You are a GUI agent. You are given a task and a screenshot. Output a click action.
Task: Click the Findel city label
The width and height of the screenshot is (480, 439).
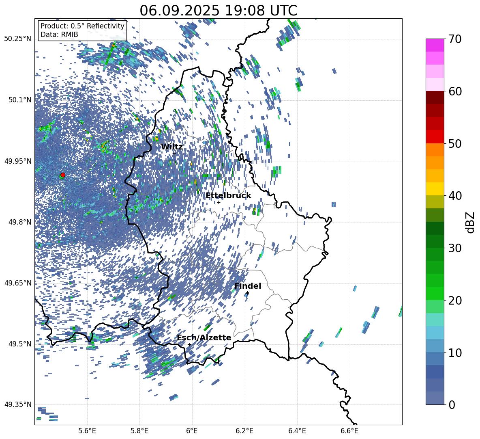coord(248,286)
